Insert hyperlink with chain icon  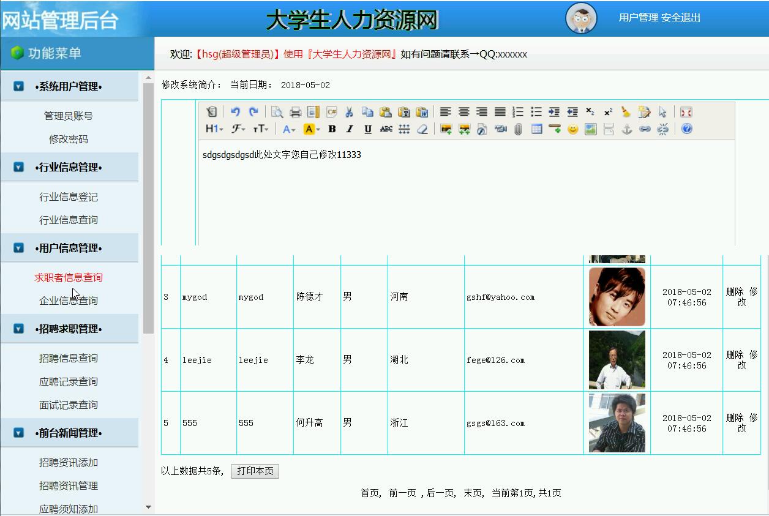pyautogui.click(x=645, y=129)
